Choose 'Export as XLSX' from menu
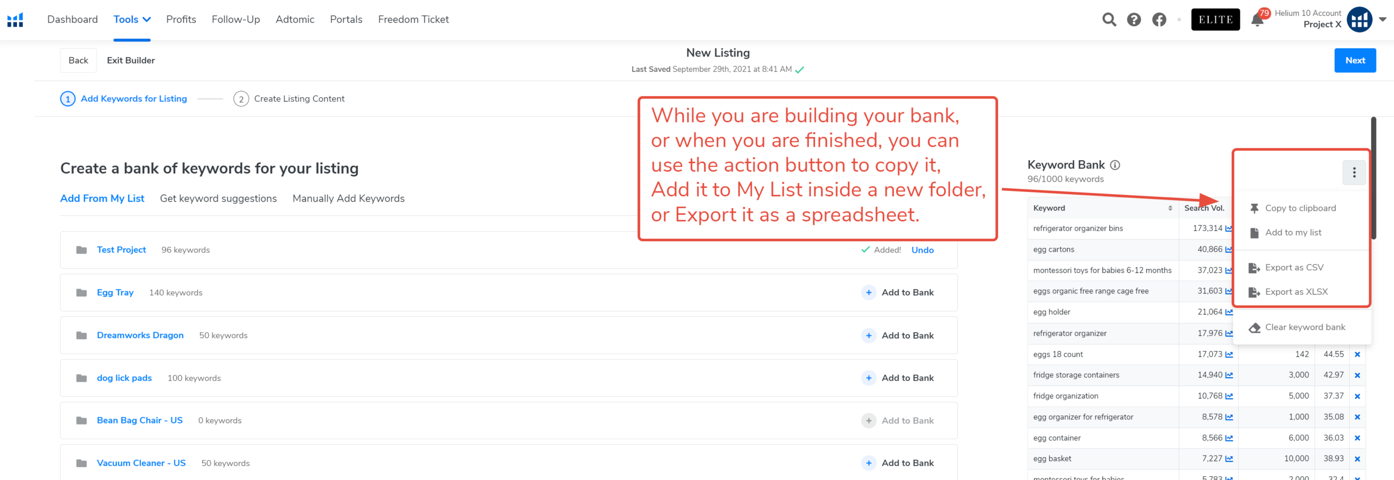This screenshot has width=1394, height=480. click(1296, 292)
